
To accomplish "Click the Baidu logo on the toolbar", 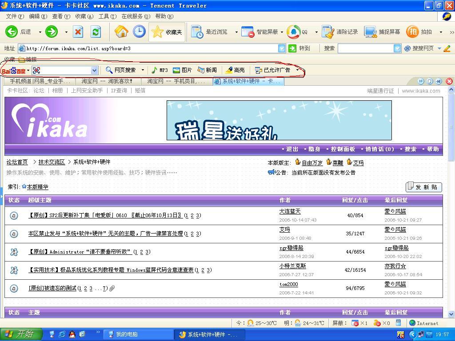I will (14, 71).
